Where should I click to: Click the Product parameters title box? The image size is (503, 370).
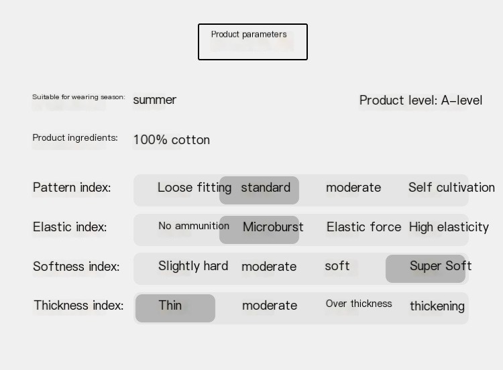tap(252, 42)
